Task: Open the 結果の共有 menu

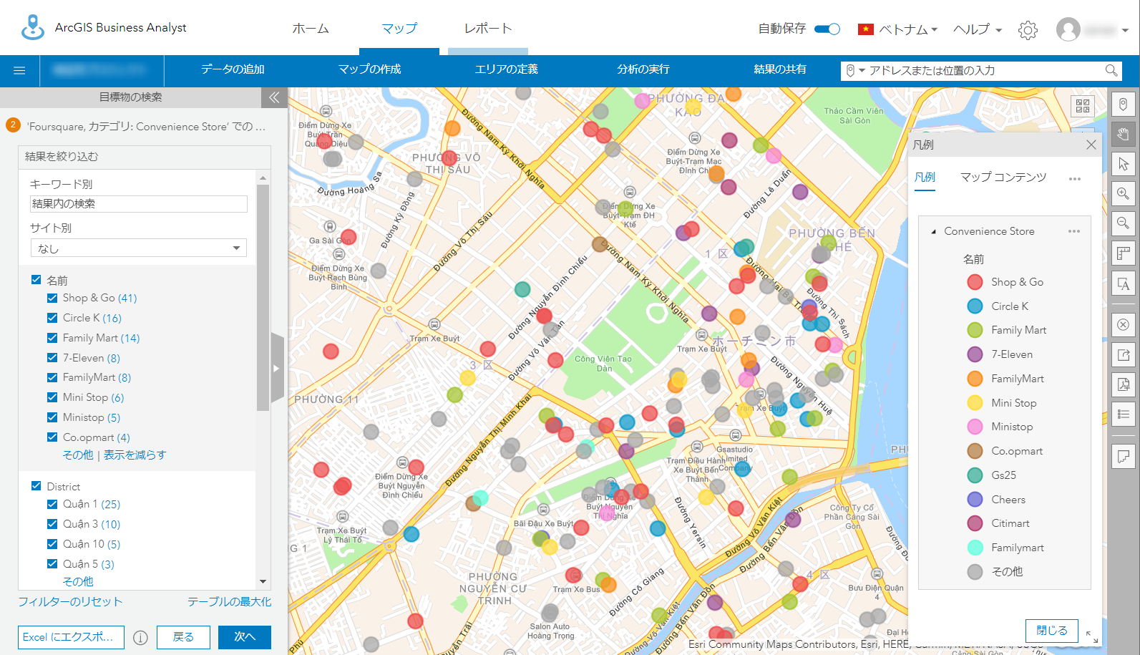Action: pyautogui.click(x=780, y=69)
